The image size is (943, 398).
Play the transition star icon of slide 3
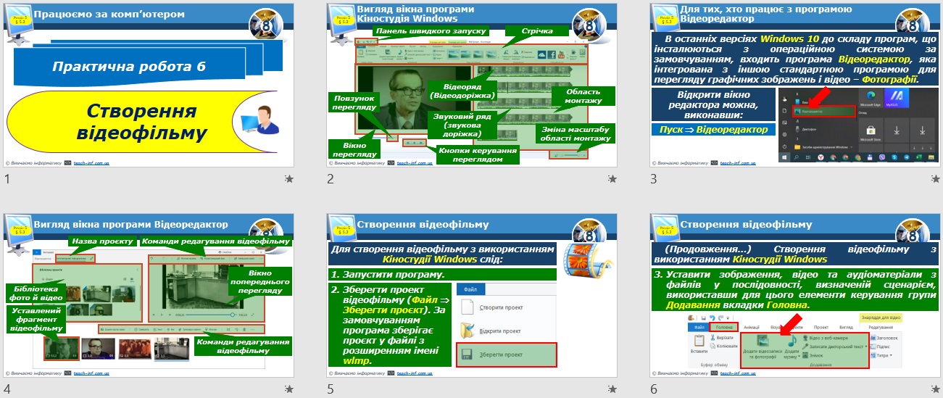(936, 179)
